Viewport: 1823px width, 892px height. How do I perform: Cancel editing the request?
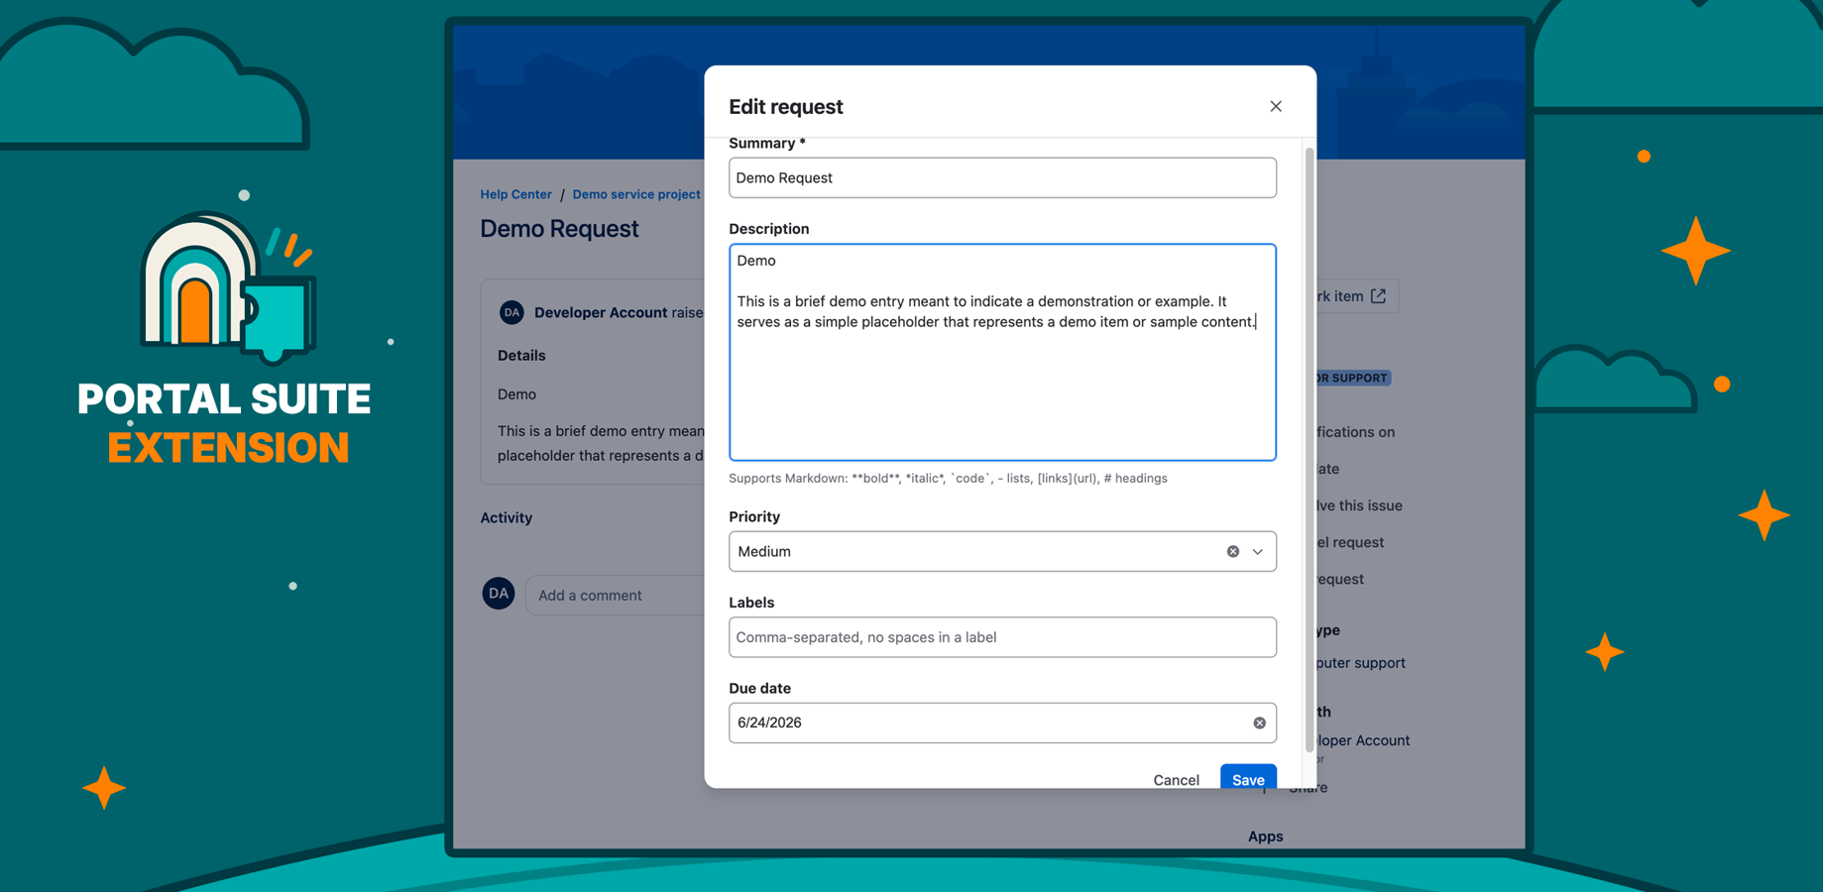(x=1176, y=779)
